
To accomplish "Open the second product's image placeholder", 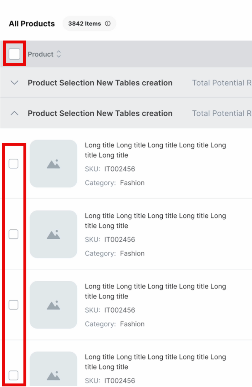I will 53,234.
